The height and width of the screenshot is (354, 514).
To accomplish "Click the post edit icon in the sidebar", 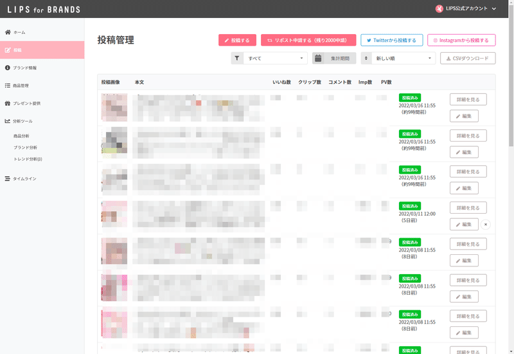I will coord(8,50).
